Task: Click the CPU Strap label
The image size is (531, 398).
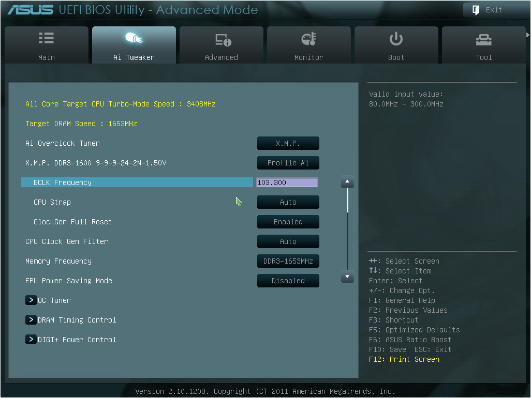Action: [52, 202]
